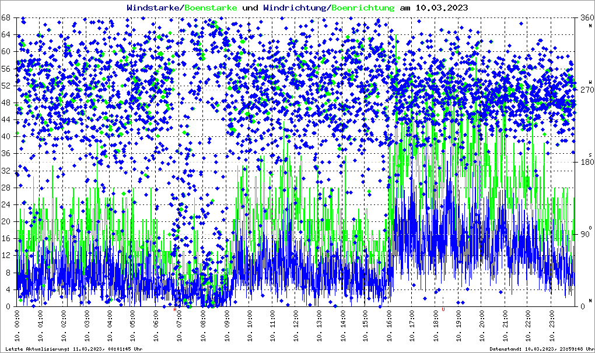Click the 12:00 time axis label
Image resolution: width=595 pixels, height=353 pixels.
pyautogui.click(x=296, y=326)
